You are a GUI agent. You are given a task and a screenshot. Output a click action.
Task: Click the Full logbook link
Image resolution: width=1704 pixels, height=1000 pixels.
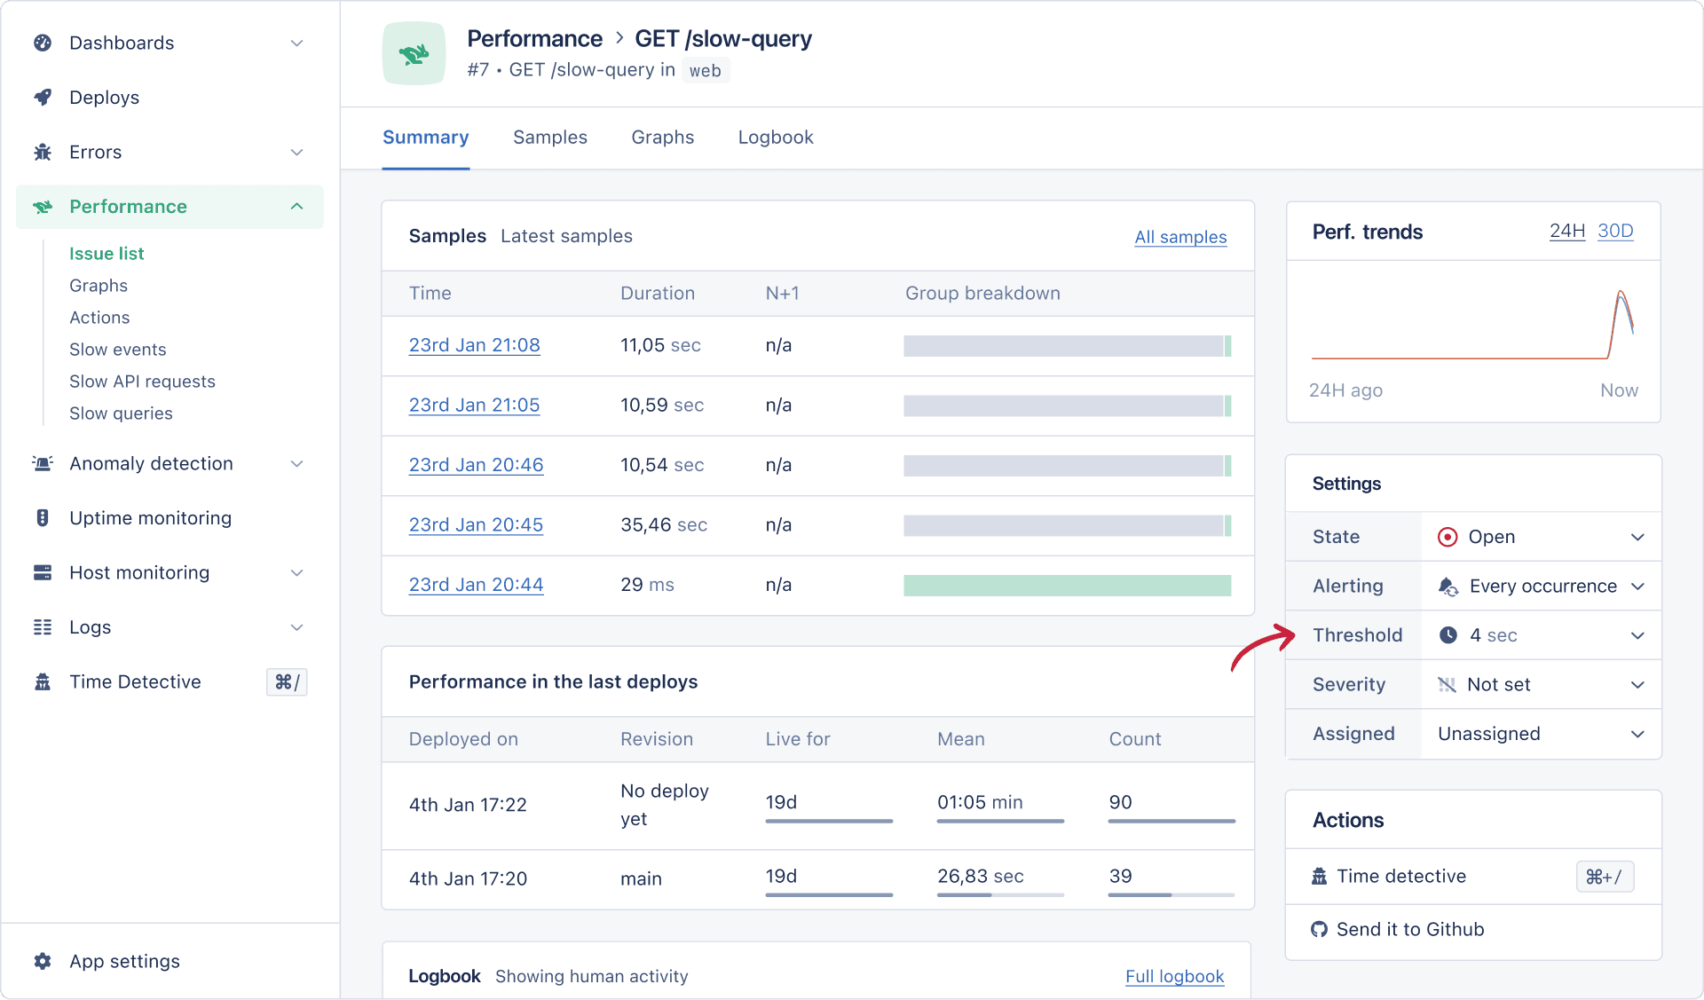[1173, 976]
